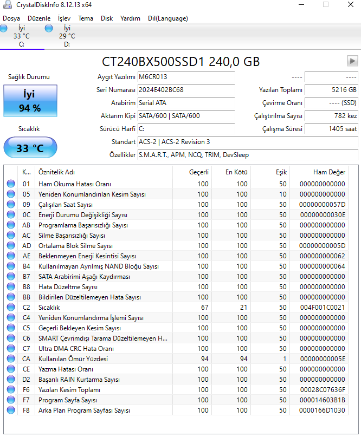
Task: Open the İşlev menu
Action: (64, 18)
